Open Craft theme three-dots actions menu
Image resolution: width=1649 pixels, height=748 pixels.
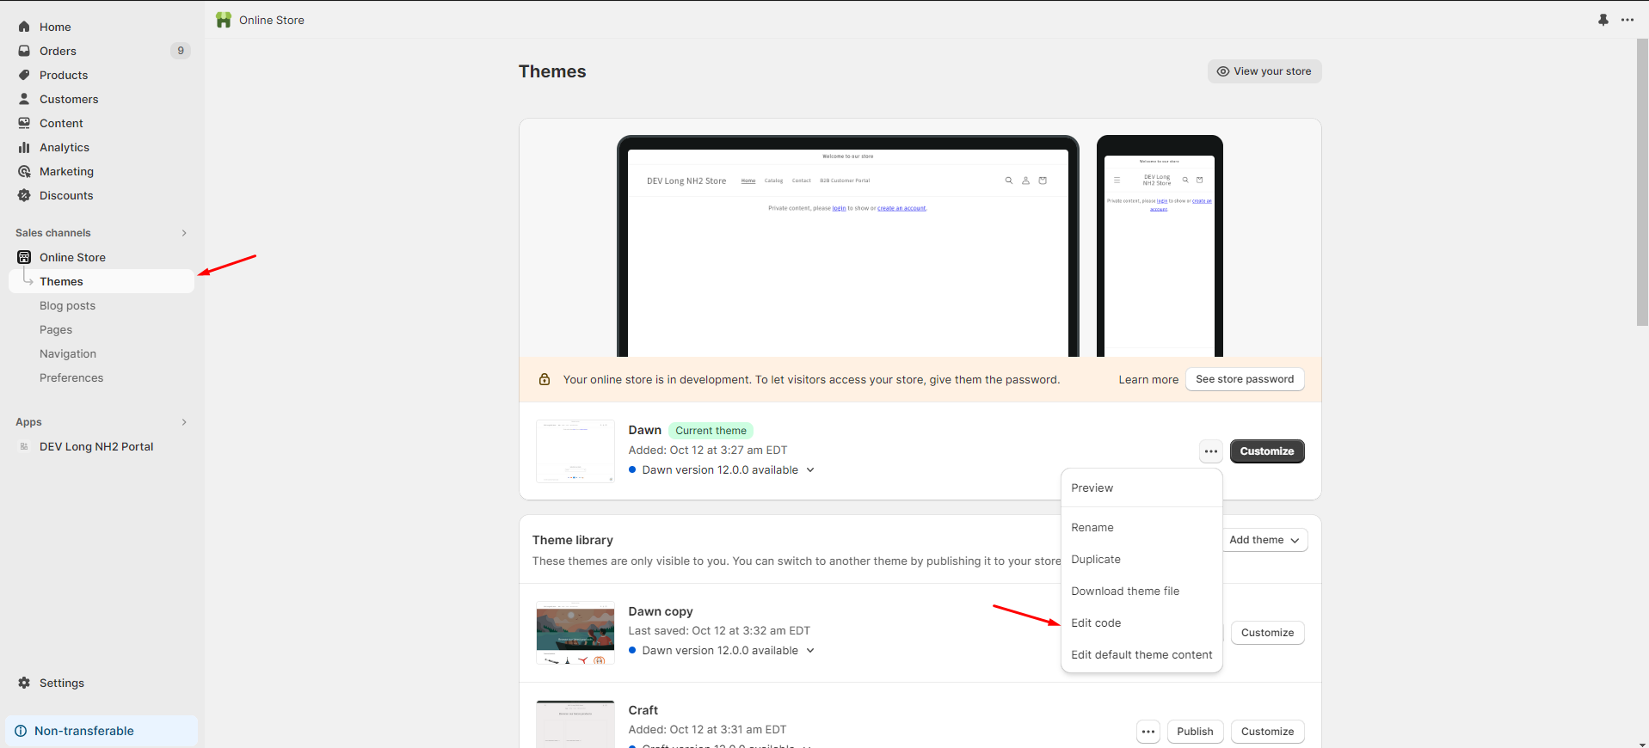[x=1148, y=732]
